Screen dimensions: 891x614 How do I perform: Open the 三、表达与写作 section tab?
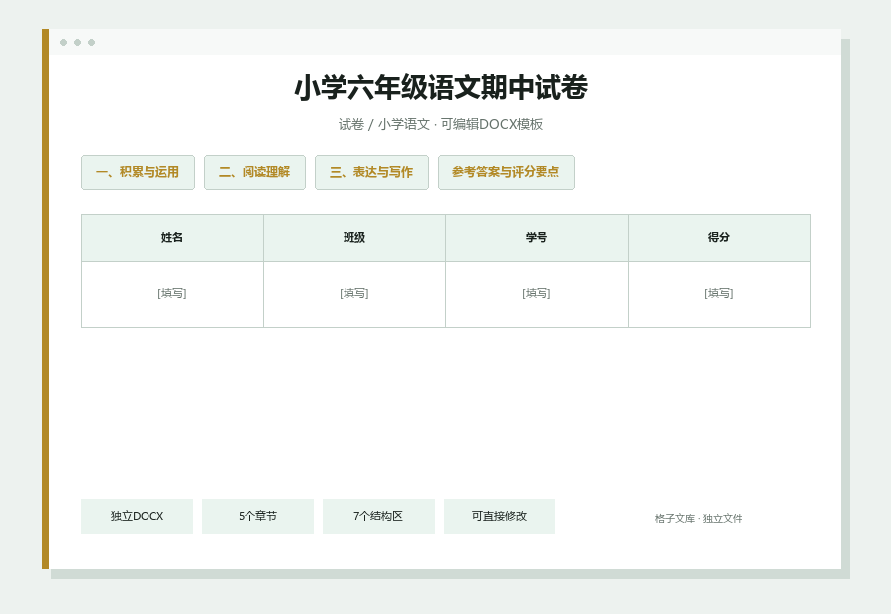point(371,173)
